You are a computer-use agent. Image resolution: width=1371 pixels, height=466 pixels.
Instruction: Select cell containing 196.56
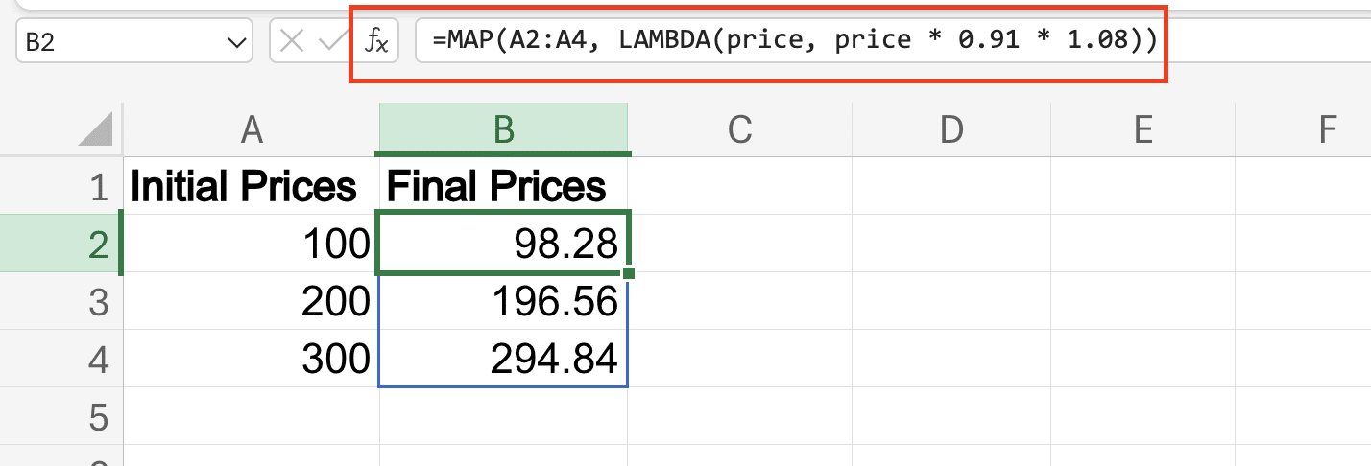(504, 302)
